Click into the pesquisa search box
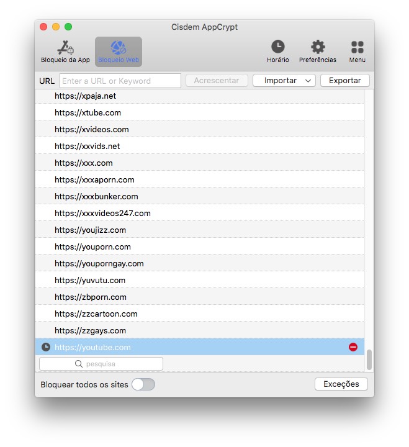This screenshot has height=447, width=409. (x=101, y=364)
